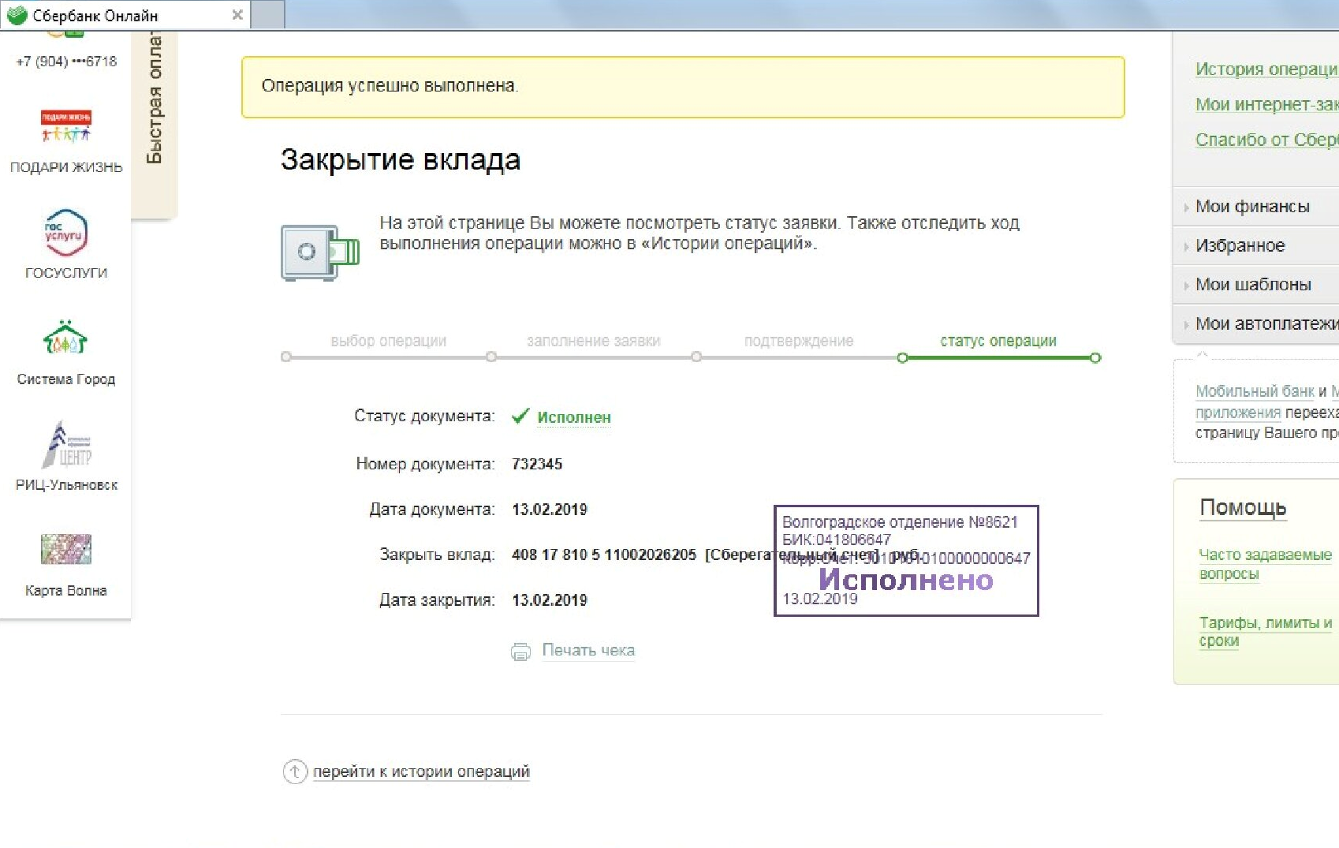Click the Дата закрытия value 13.02.2019
Image resolution: width=1339 pixels, height=848 pixels.
550,600
